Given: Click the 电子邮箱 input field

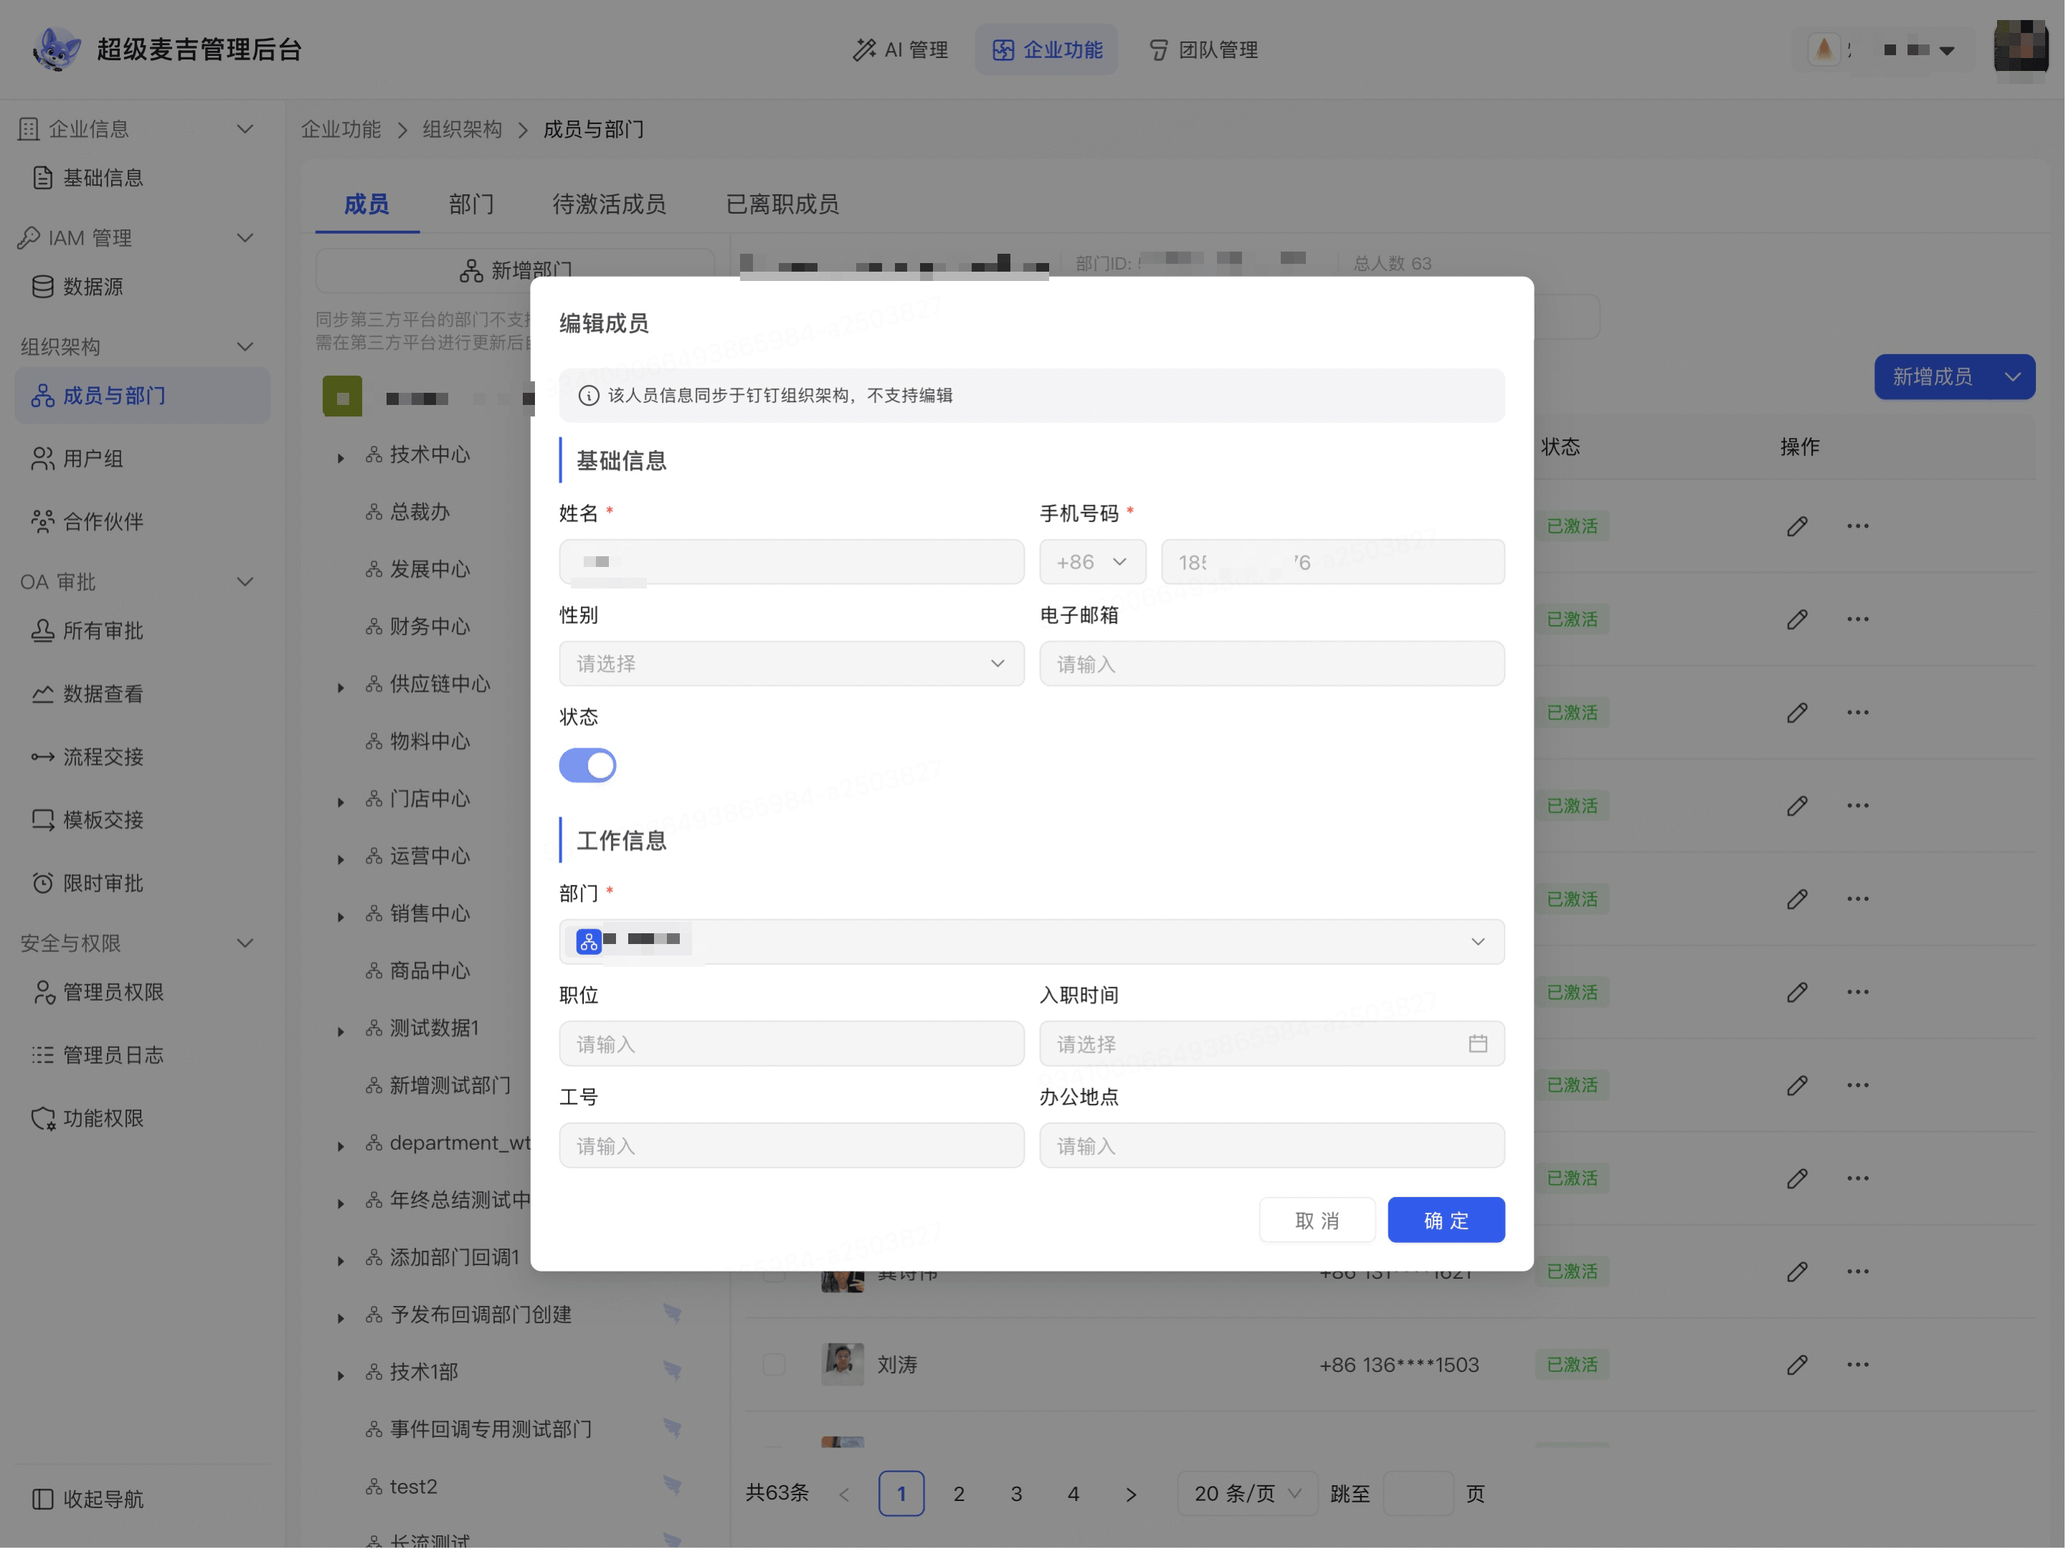Looking at the screenshot, I should point(1272,664).
